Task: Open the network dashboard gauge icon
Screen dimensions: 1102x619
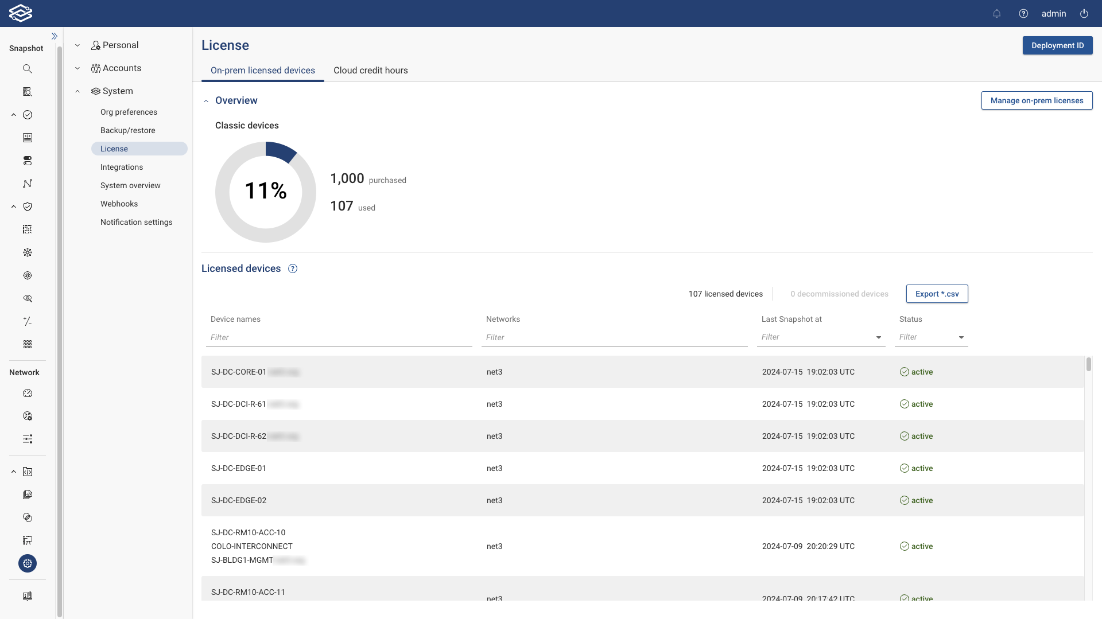Action: point(28,394)
